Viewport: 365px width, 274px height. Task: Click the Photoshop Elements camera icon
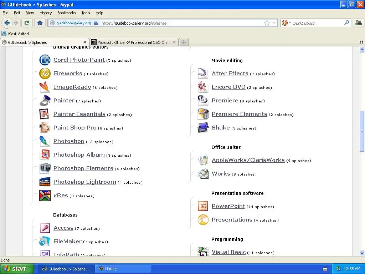[45, 168]
